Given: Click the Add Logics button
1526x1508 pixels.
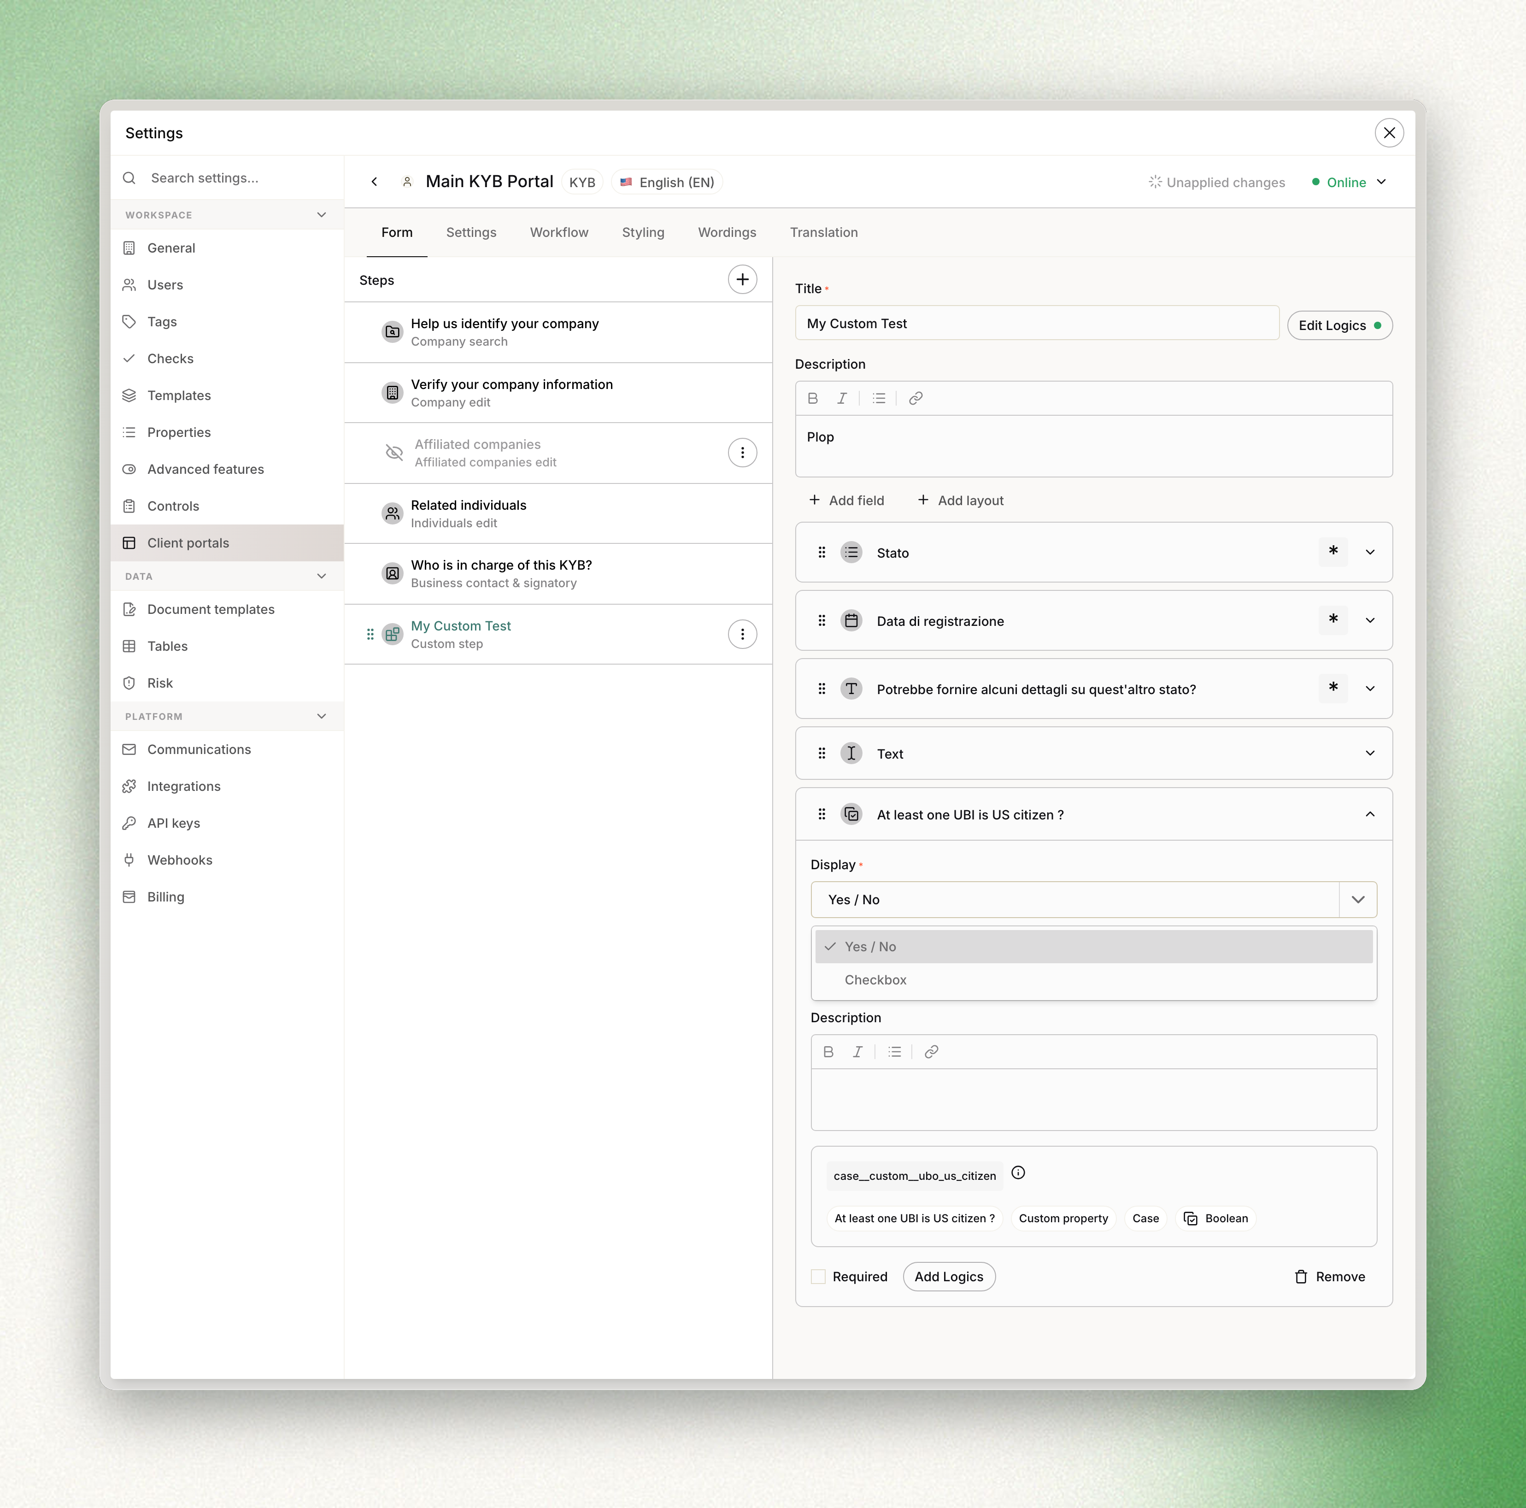Looking at the screenshot, I should pos(949,1277).
